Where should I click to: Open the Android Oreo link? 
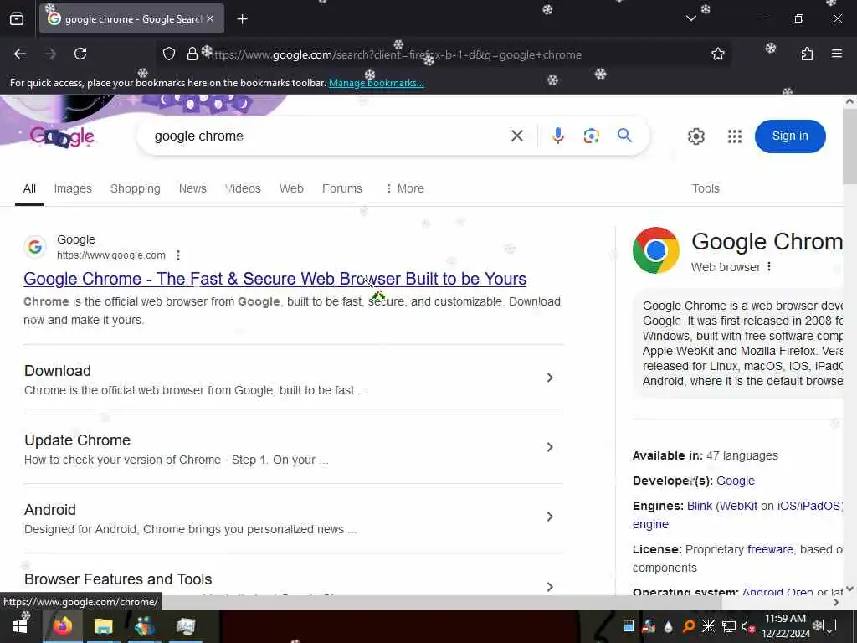pyautogui.click(x=777, y=592)
